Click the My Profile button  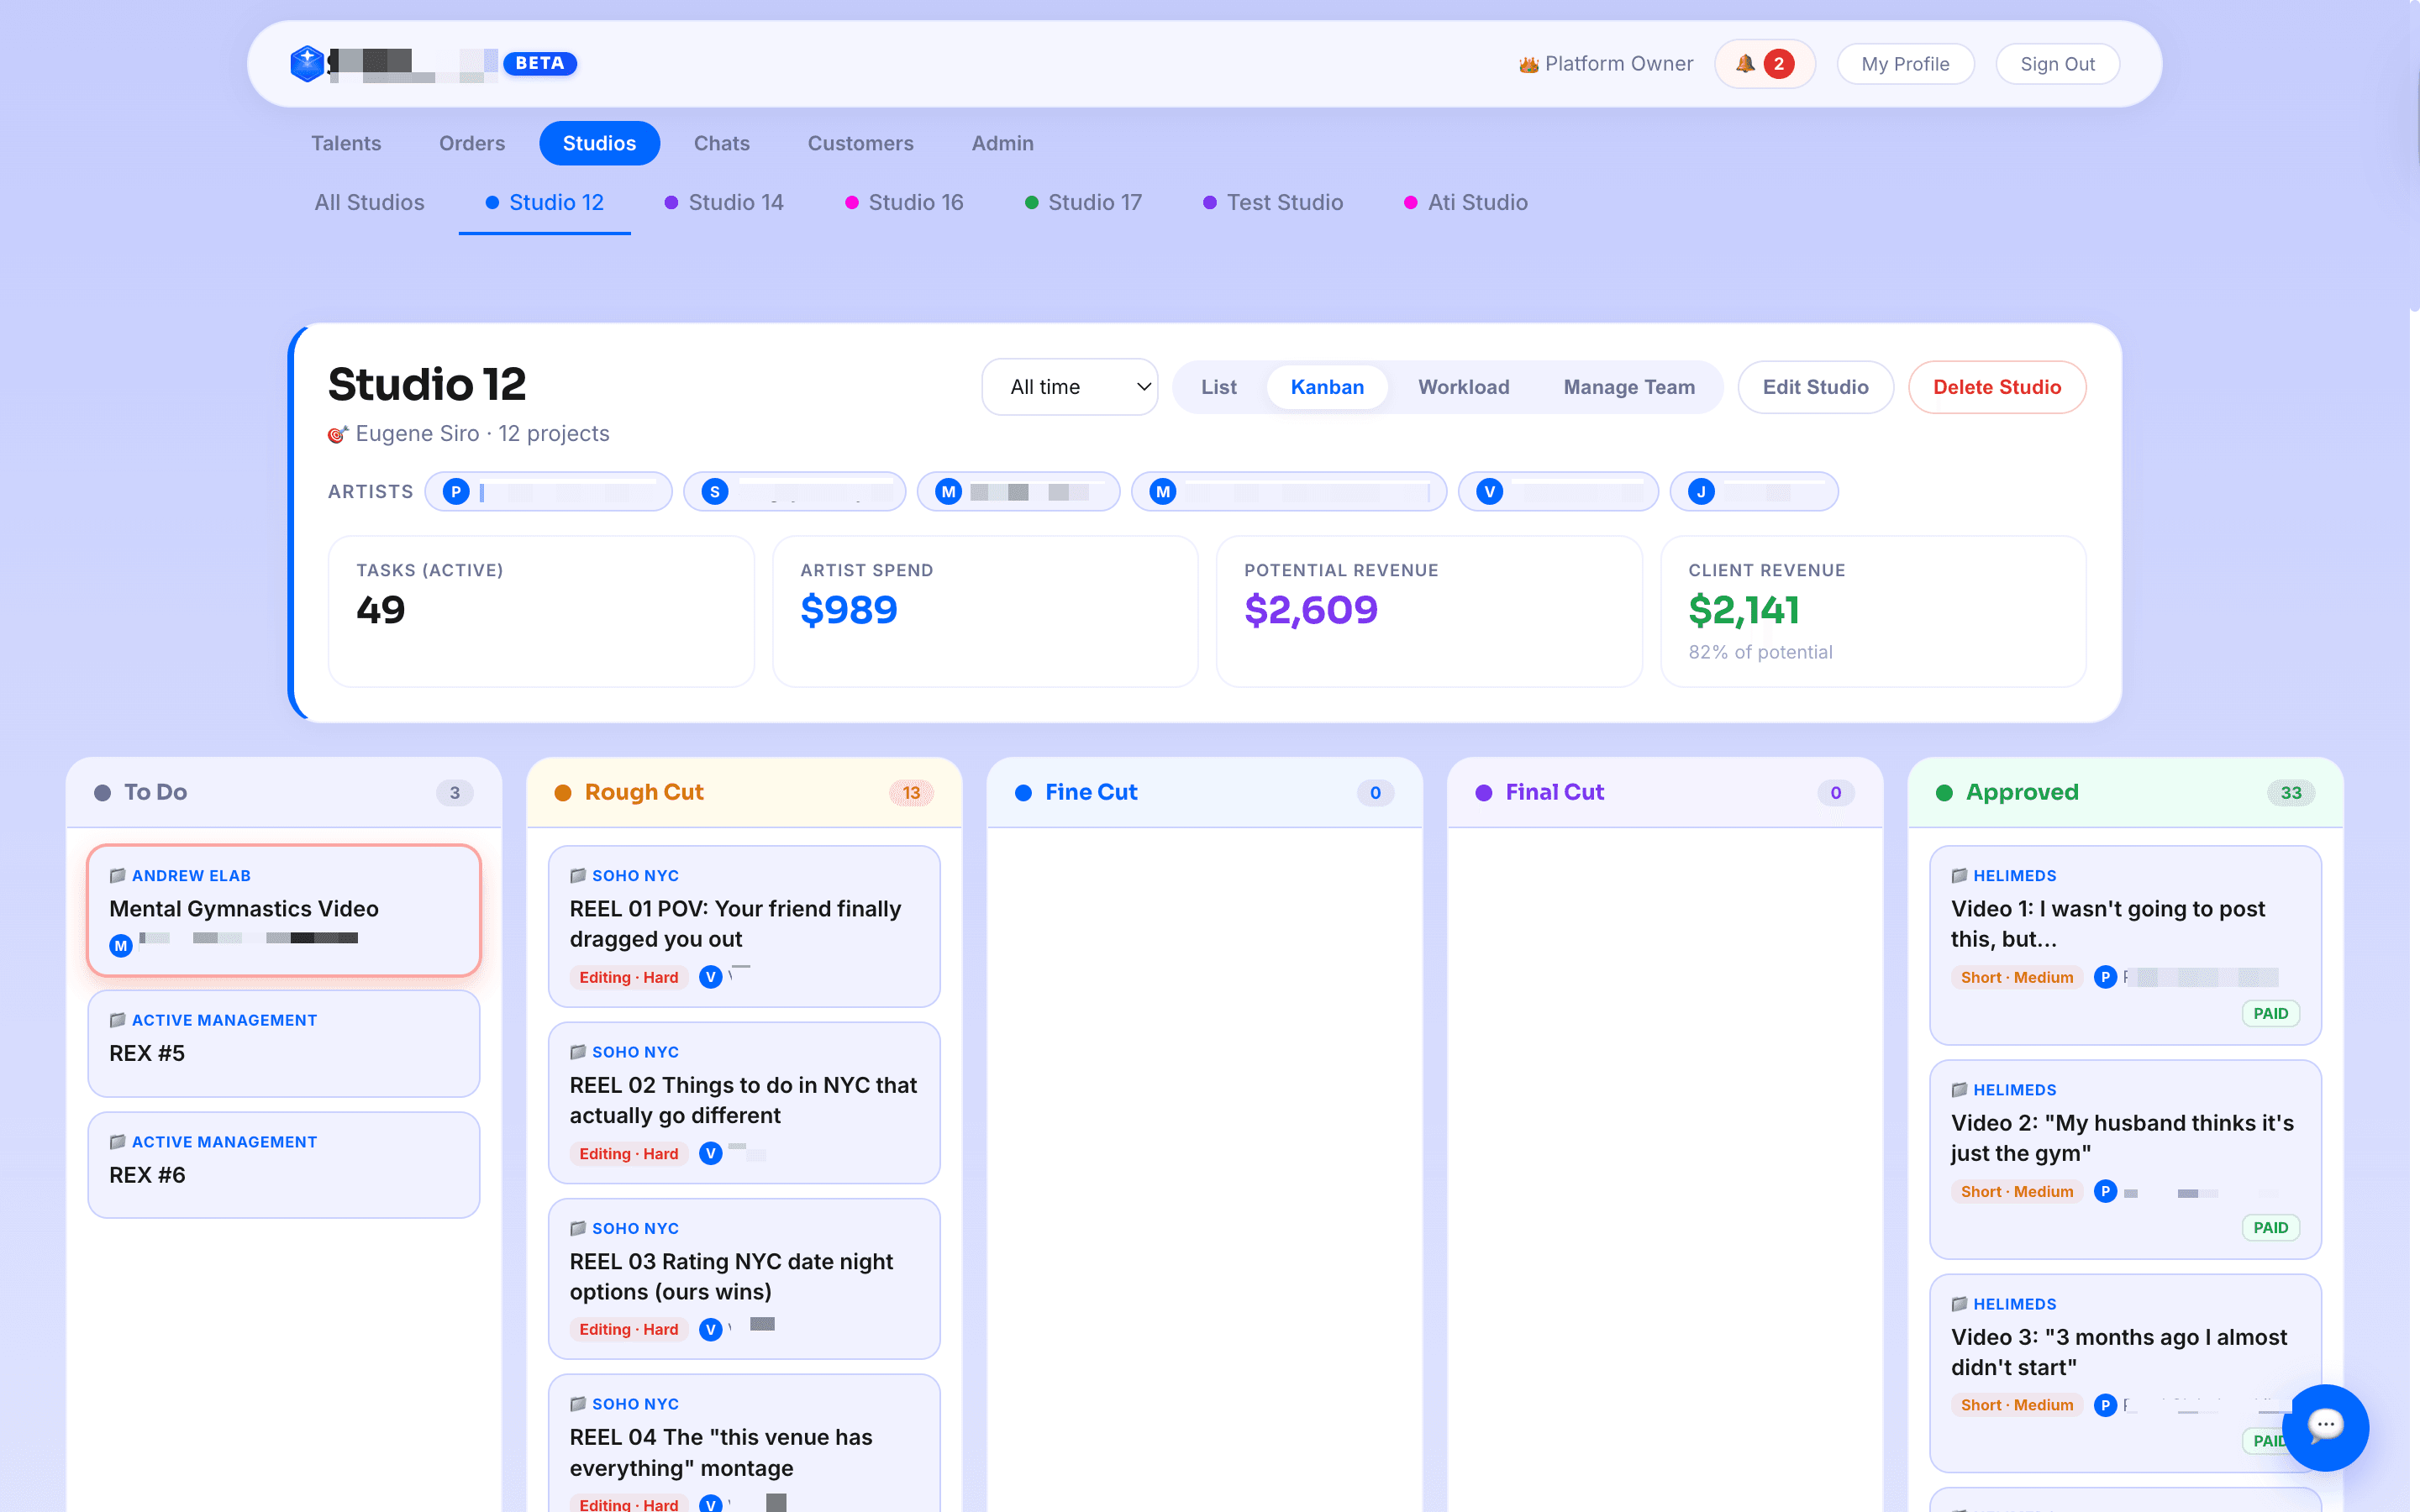[x=1905, y=64]
